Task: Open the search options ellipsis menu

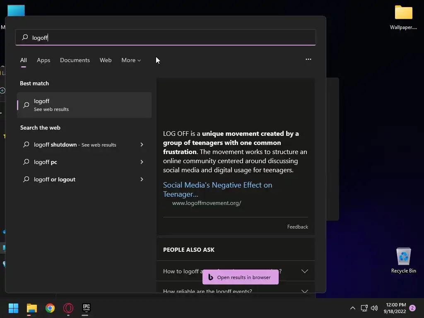Action: (308, 59)
